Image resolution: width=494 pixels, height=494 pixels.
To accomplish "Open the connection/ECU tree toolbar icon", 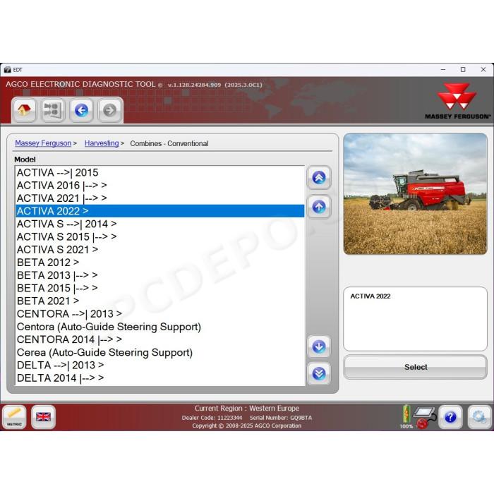I will (x=53, y=110).
